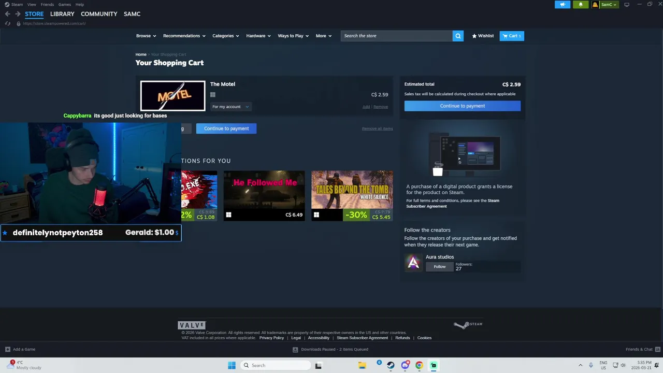
Task: Click the Add link for The Motel
Action: 366,107
